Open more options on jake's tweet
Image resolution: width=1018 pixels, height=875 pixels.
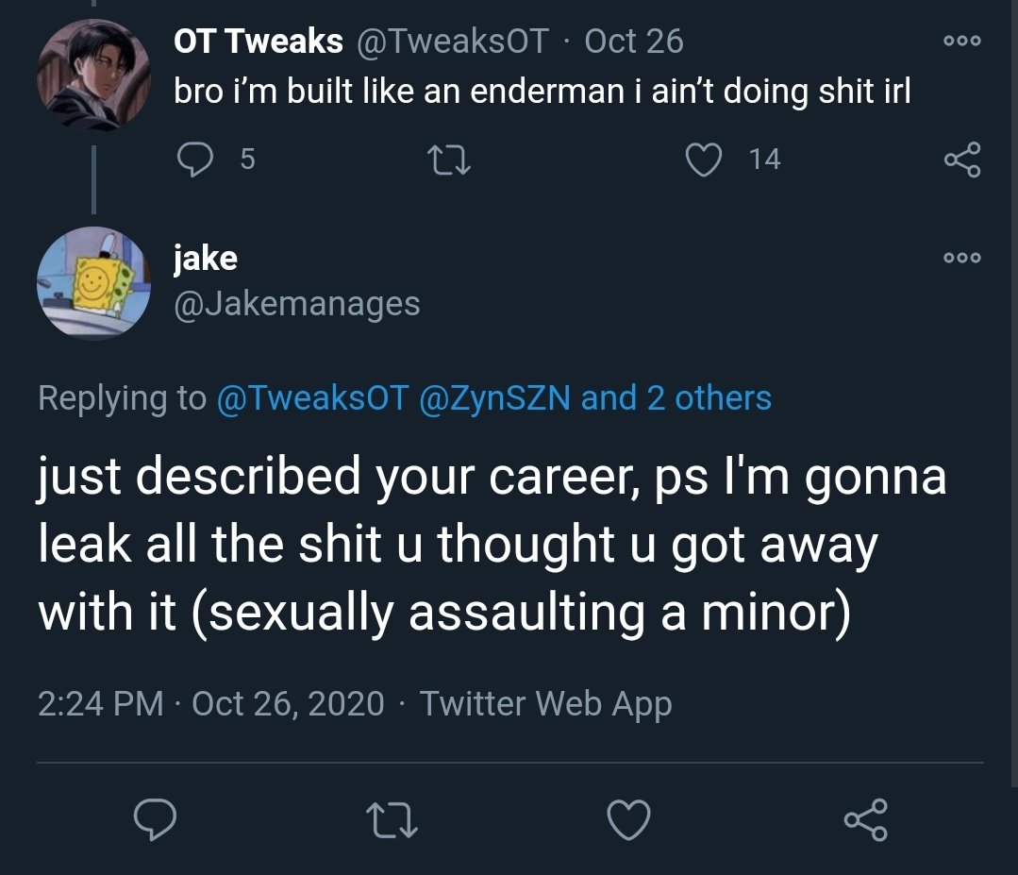[961, 258]
